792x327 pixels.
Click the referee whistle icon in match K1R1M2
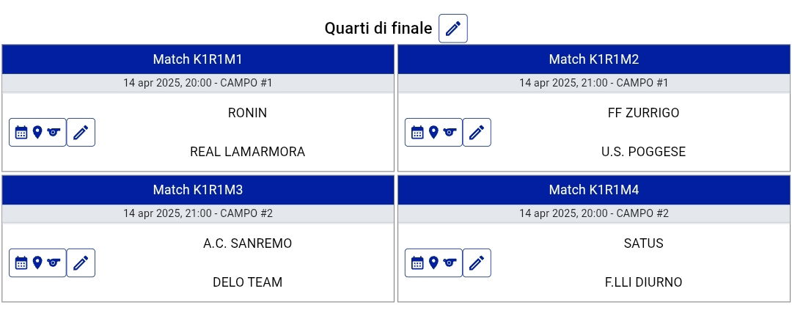(449, 133)
